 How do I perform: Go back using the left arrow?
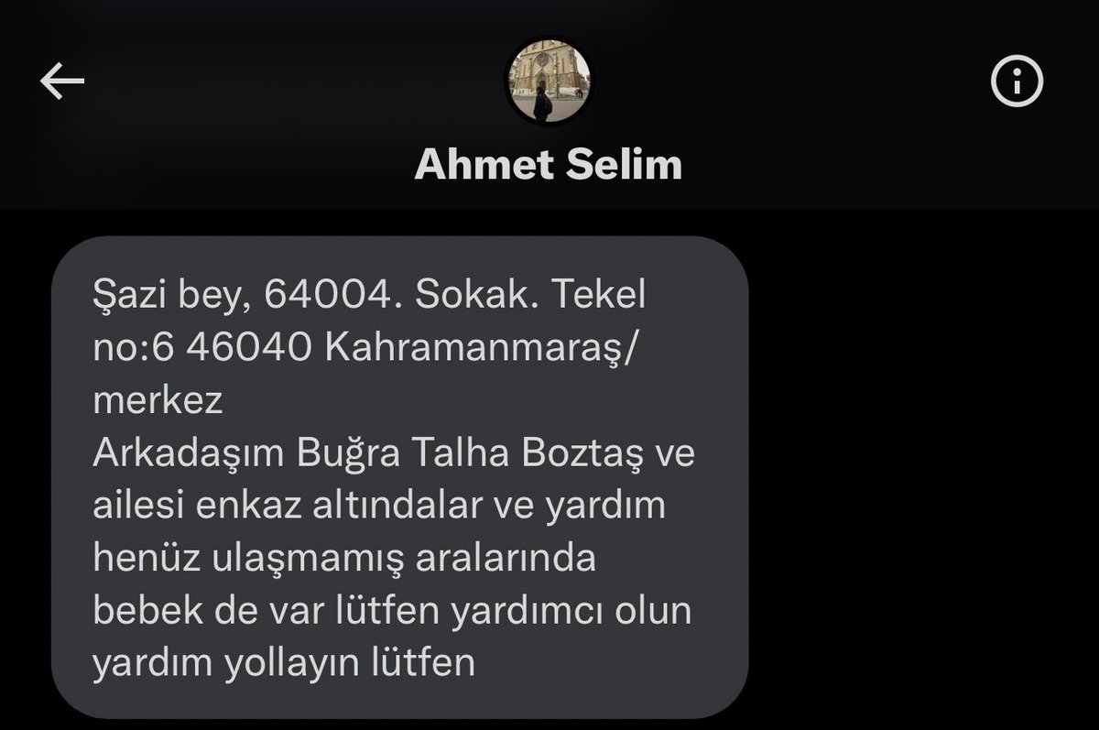61,82
